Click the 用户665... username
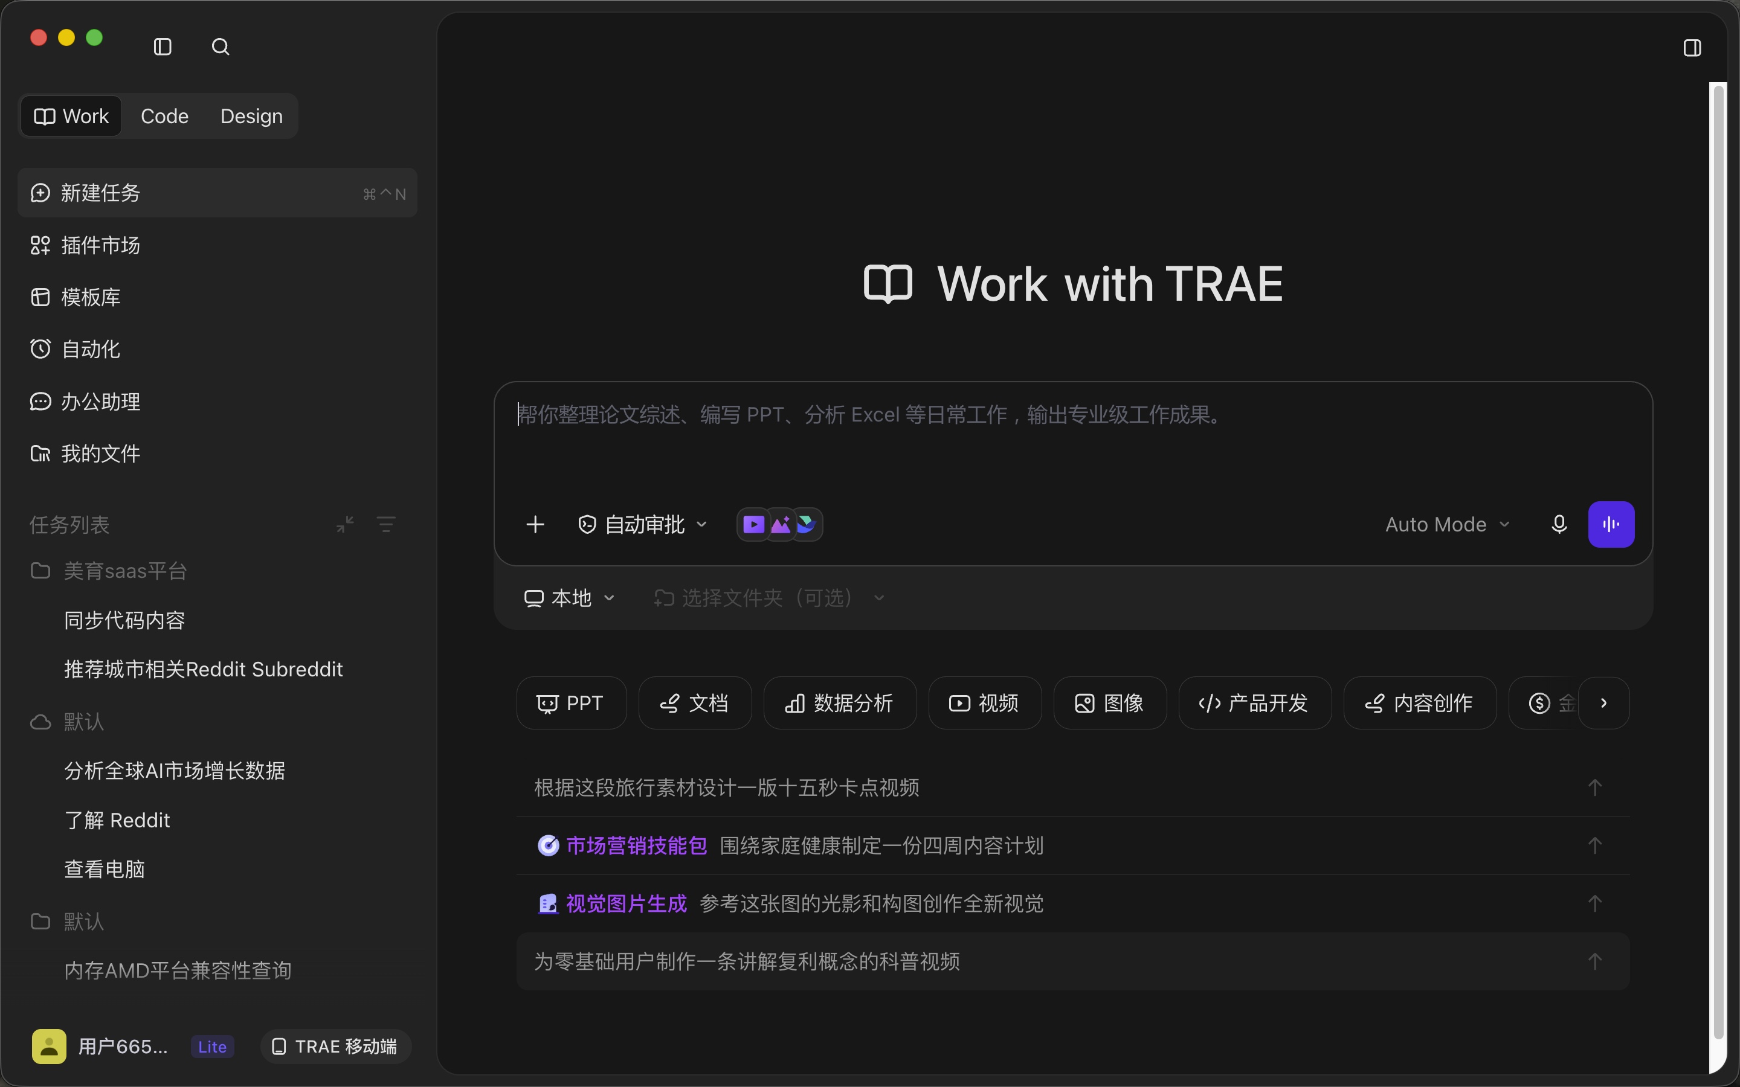Image resolution: width=1740 pixels, height=1087 pixels. pos(123,1047)
